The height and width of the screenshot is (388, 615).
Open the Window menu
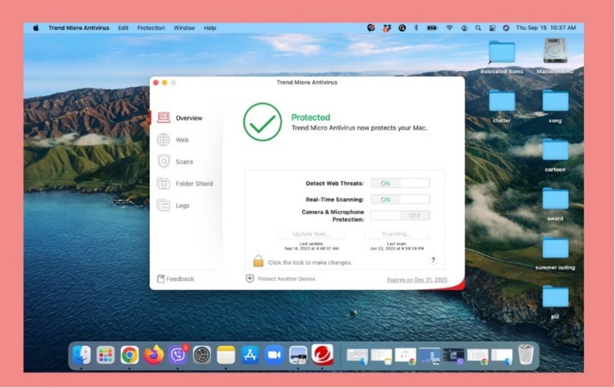tap(184, 28)
